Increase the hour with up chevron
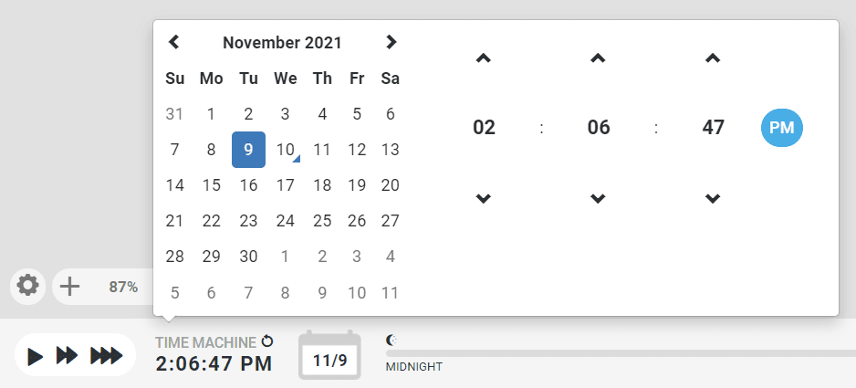The image size is (856, 388). pos(484,58)
